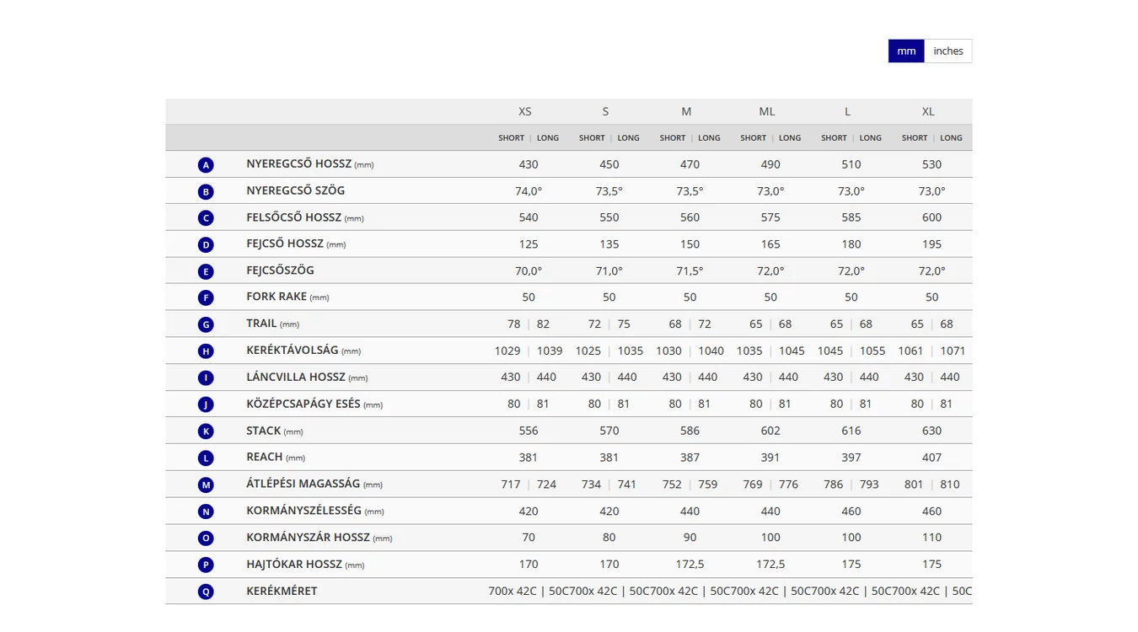Click the F marker for Fork rake
Viewport: 1138px width, 632px height.
click(x=206, y=297)
